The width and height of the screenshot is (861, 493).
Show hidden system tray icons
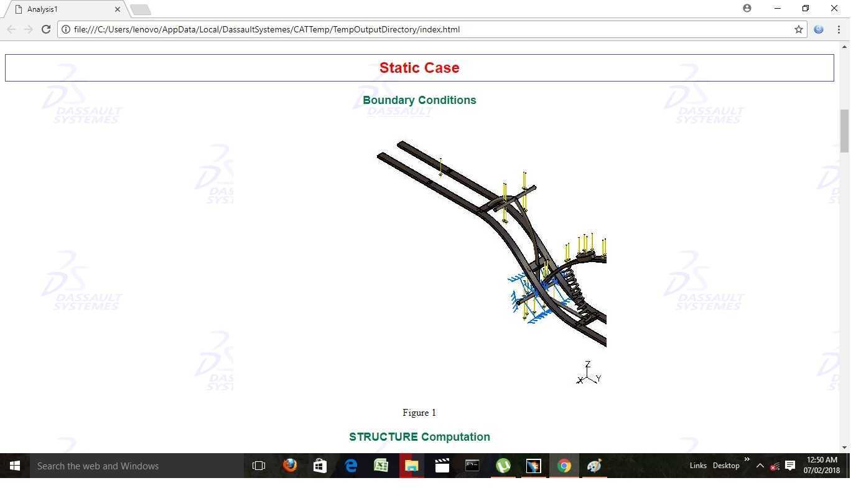click(x=760, y=466)
